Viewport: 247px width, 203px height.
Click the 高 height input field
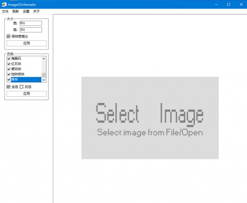coord(31,30)
